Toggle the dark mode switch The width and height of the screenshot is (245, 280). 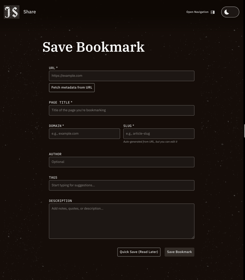[230, 12]
